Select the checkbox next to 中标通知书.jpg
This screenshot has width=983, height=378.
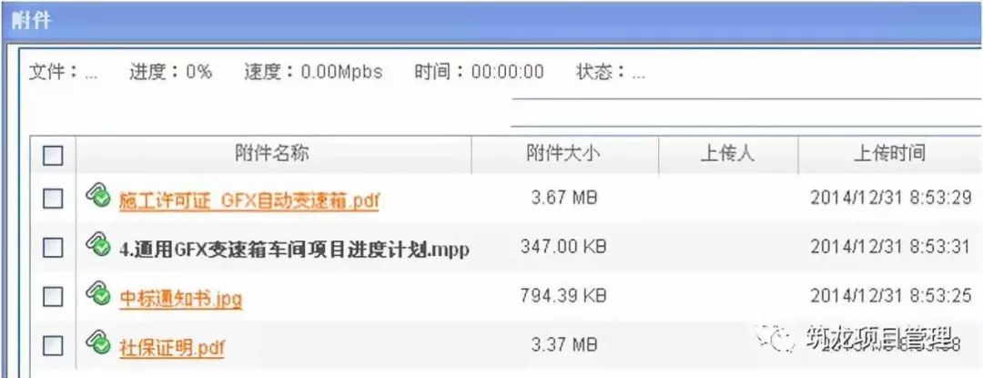click(x=53, y=296)
